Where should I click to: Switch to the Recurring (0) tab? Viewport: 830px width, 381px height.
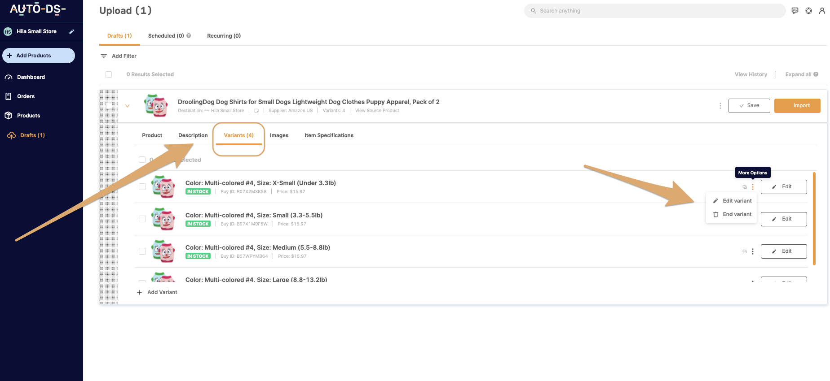click(224, 36)
